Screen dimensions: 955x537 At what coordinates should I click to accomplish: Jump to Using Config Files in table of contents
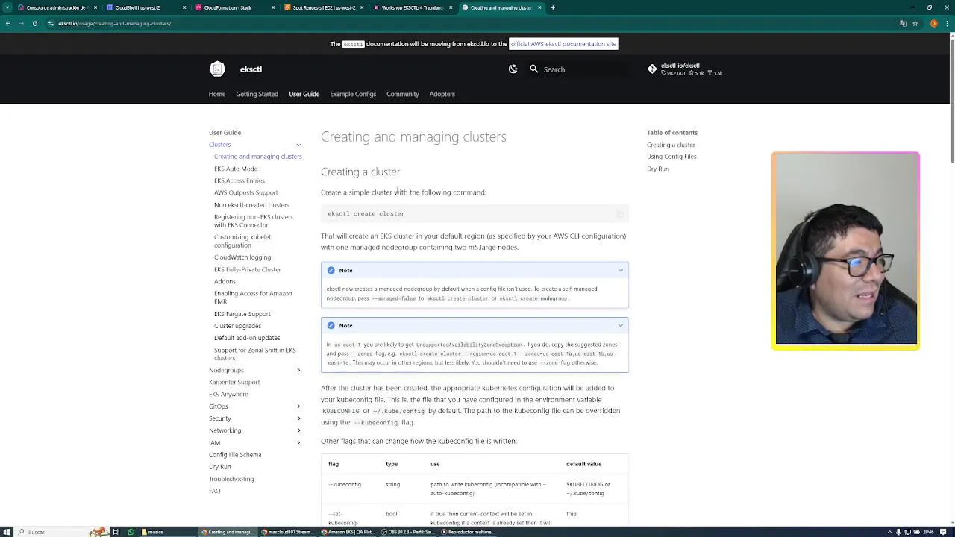click(x=671, y=157)
